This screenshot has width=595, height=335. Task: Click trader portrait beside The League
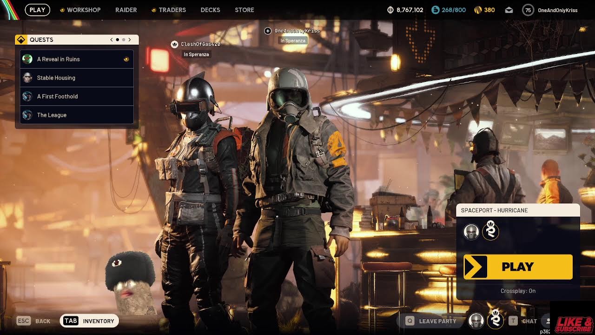point(27,115)
